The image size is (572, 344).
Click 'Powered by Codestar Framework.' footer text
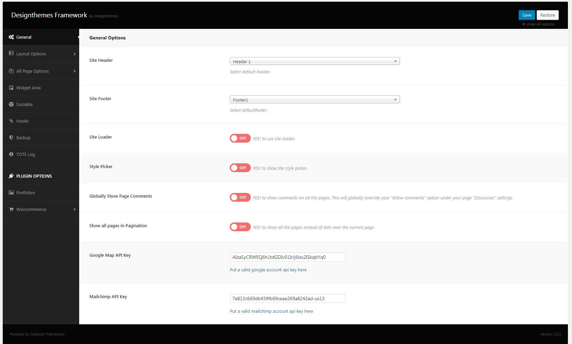pyautogui.click(x=37, y=334)
